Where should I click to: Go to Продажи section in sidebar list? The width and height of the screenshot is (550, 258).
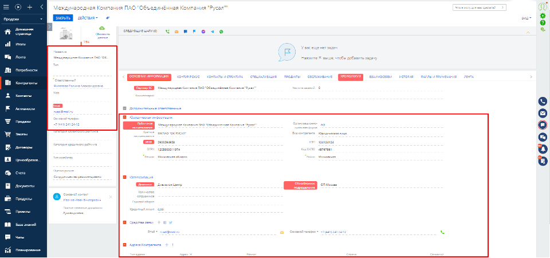click(x=23, y=122)
